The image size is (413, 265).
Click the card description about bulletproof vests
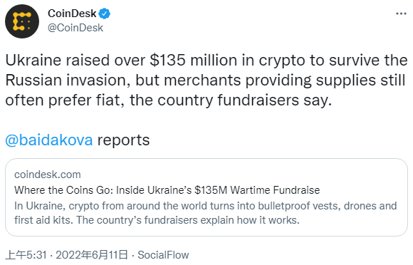pos(206,213)
